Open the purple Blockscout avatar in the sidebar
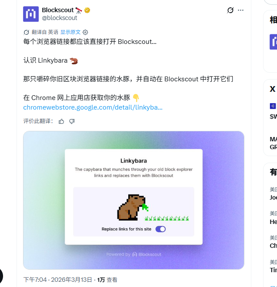 coord(274,42)
